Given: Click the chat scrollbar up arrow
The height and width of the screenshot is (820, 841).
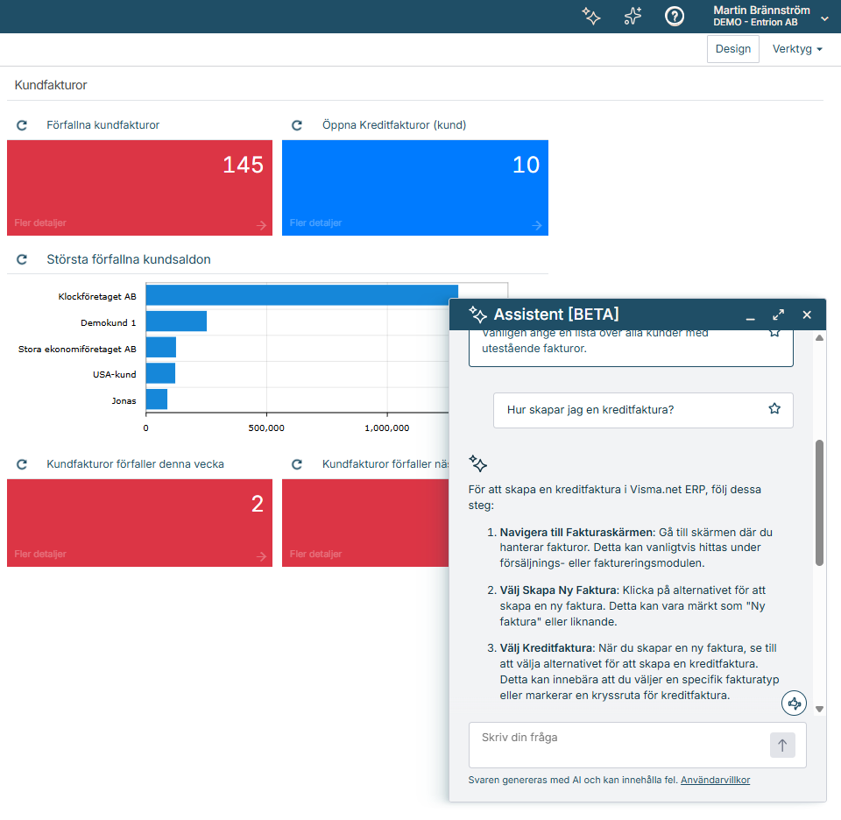Looking at the screenshot, I should tap(819, 338).
